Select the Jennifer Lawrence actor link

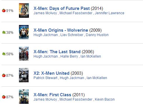point(109,13)
